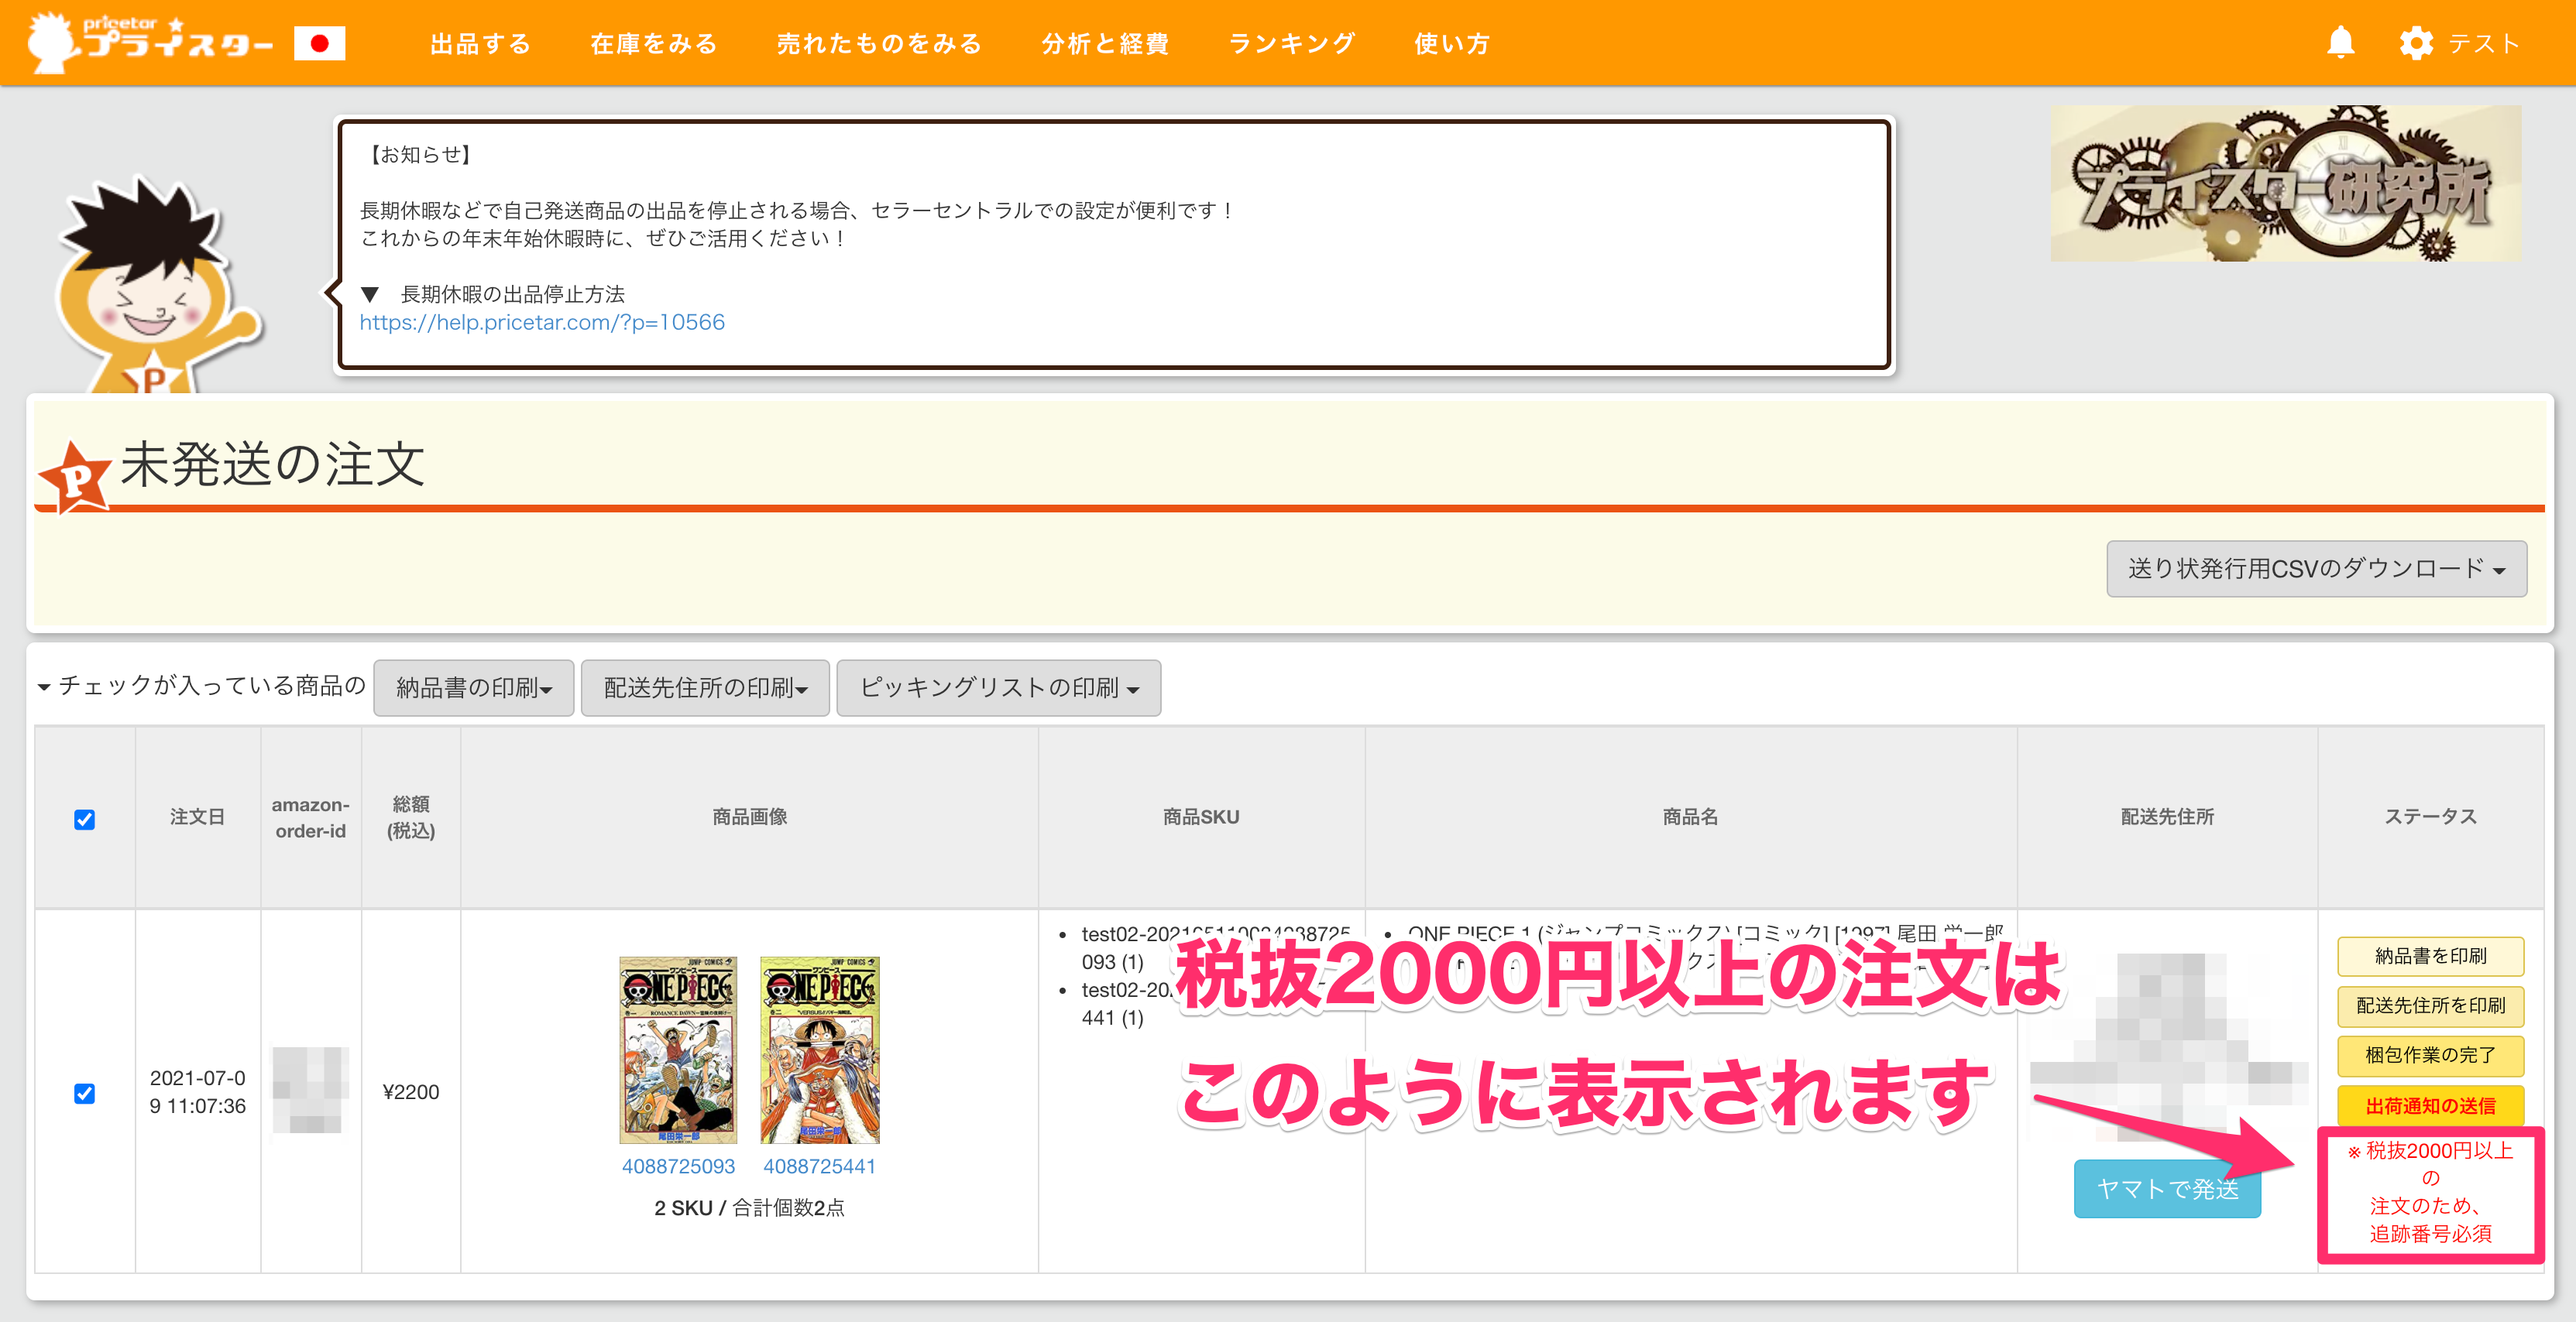Screen dimensions: 2576x1322
Task: Uncheck the 2021-07-09 order checkbox
Action: pyautogui.click(x=85, y=1093)
